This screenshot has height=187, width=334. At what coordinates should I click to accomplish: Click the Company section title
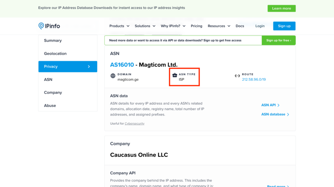point(120,144)
